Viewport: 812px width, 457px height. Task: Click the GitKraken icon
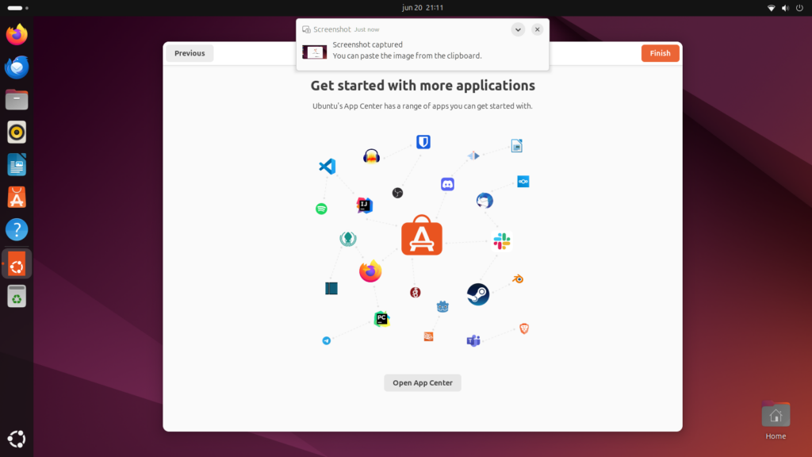click(x=347, y=238)
